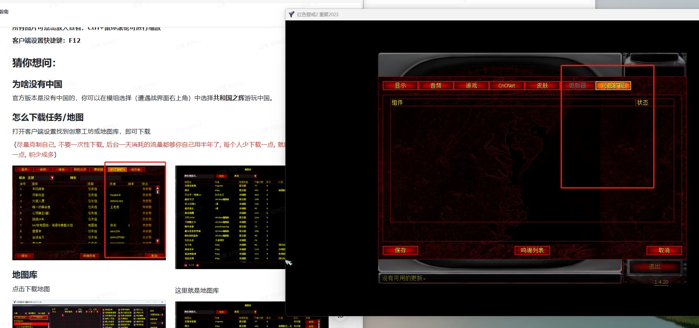699x328 pixels.
Task: Click the 没有可用的更新 status text
Action: 404,278
